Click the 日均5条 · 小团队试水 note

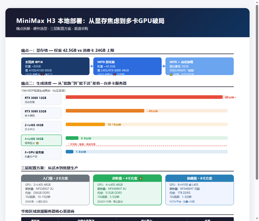(36, 202)
